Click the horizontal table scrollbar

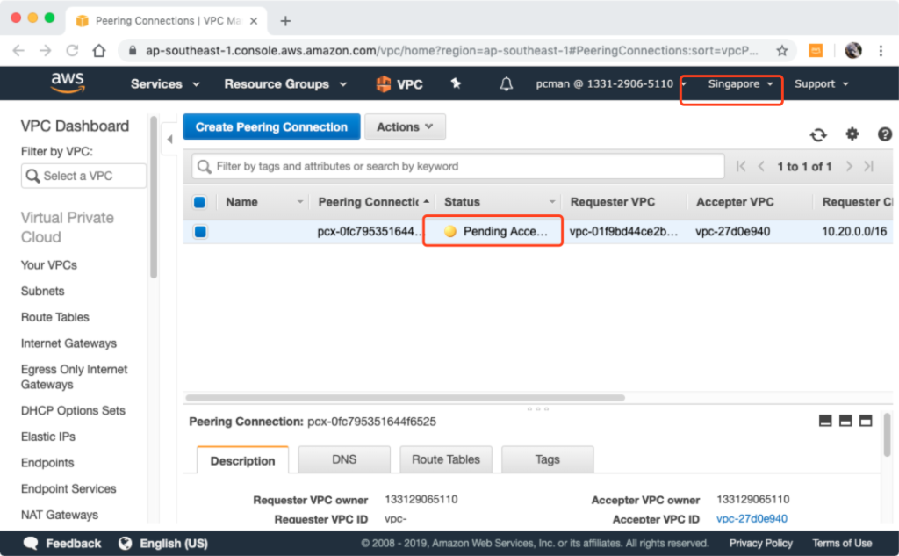coord(405,398)
